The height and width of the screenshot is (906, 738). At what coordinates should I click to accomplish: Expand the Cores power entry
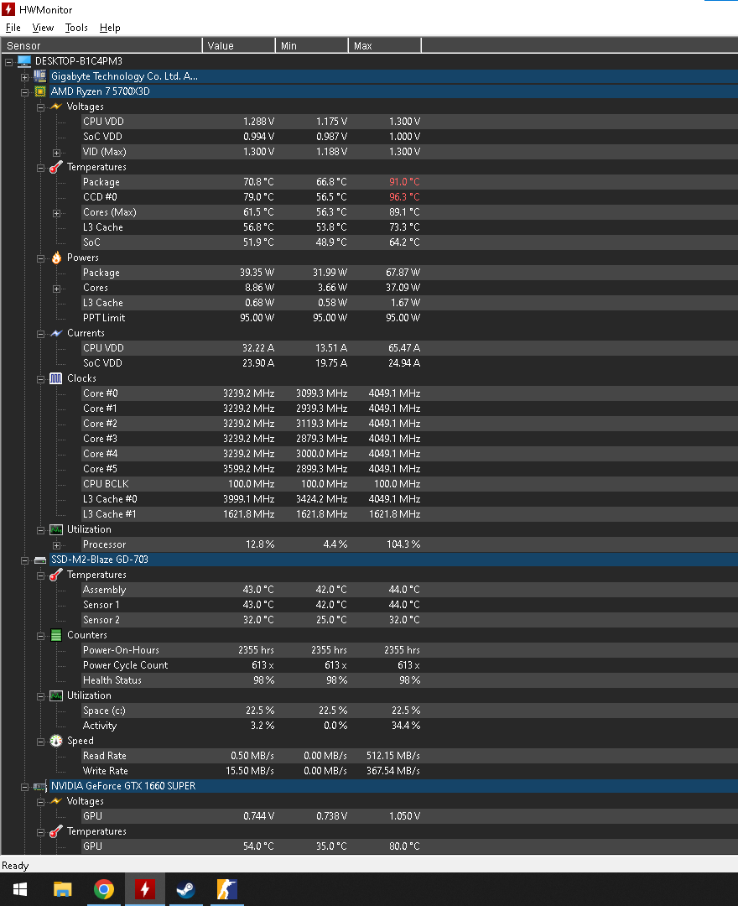click(x=56, y=289)
